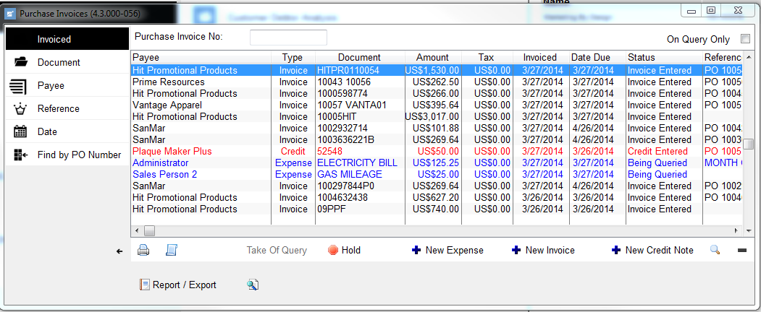This screenshot has height=312, width=761.
Task: Sort by the Document column header
Action: click(x=360, y=57)
